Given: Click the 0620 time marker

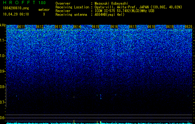Looking at the screenshot, I should pos(188,27).
